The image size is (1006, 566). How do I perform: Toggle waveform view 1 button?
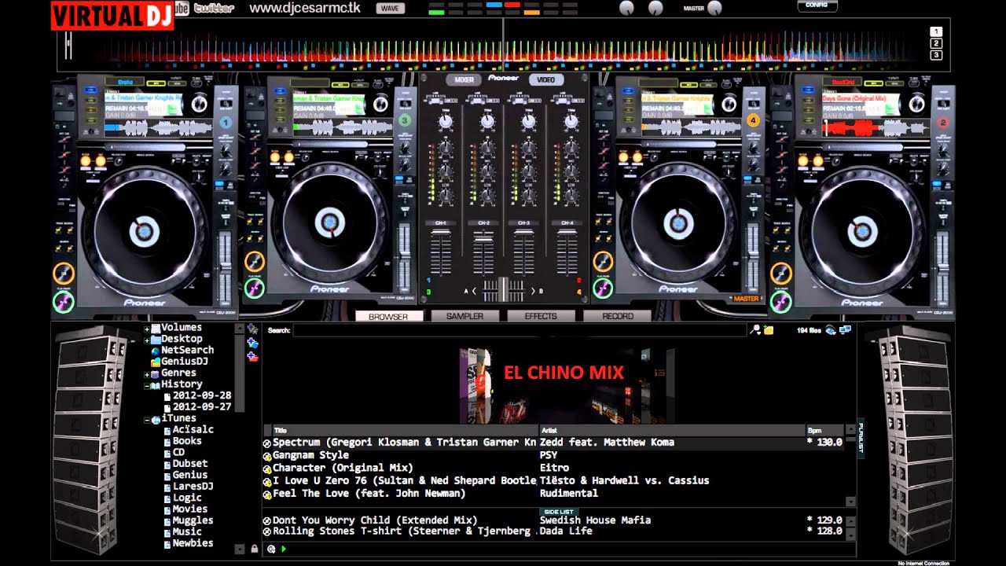[936, 31]
